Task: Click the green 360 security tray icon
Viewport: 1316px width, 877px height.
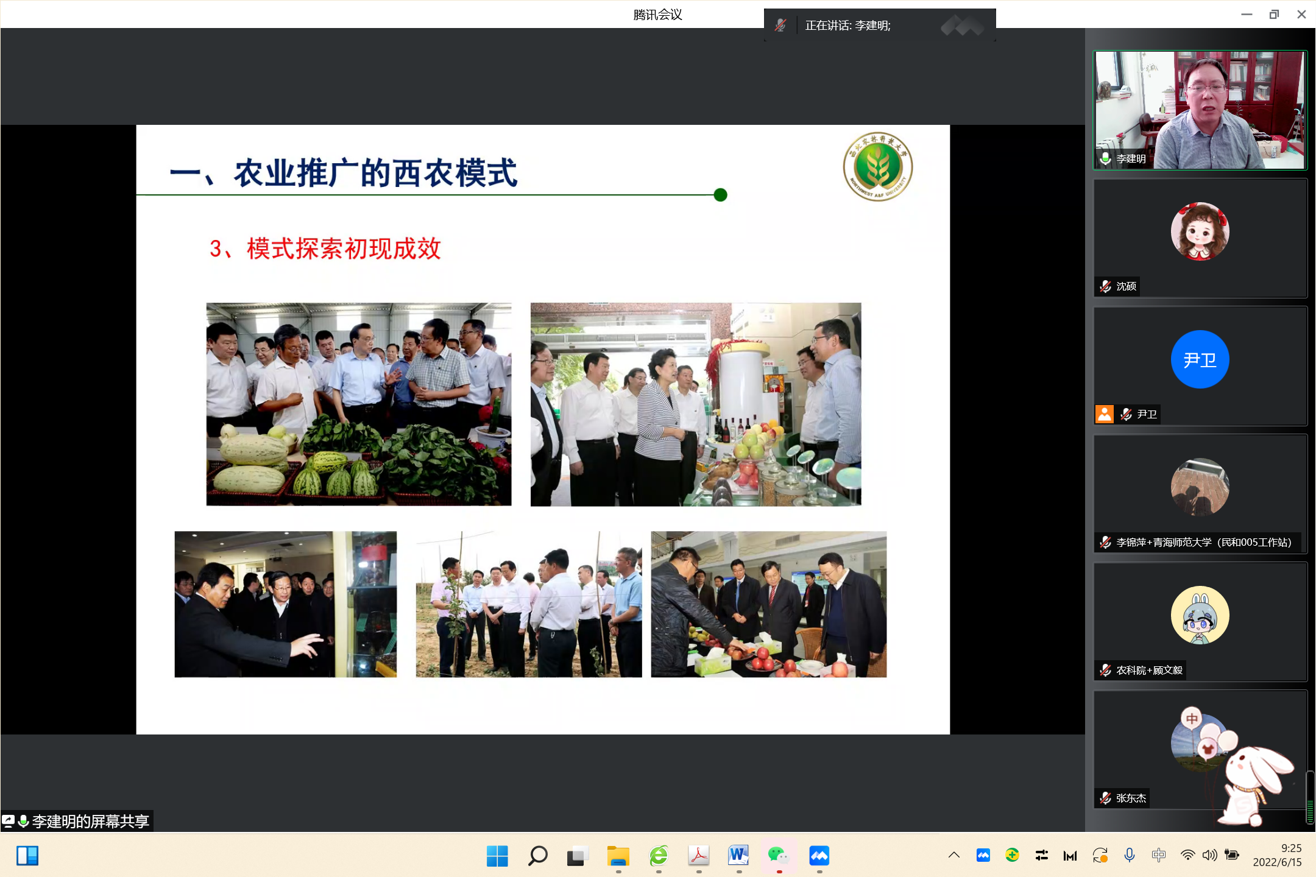Action: (x=1012, y=855)
